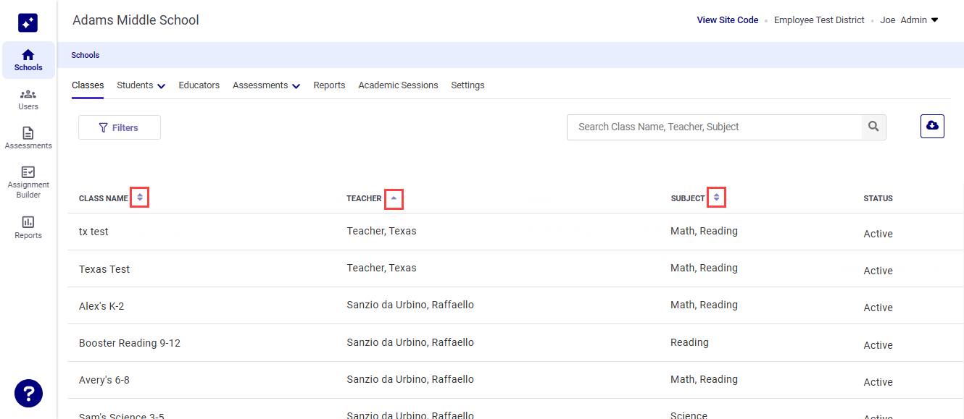The image size is (964, 419).
Task: Switch to the Settings tab
Action: (x=468, y=85)
